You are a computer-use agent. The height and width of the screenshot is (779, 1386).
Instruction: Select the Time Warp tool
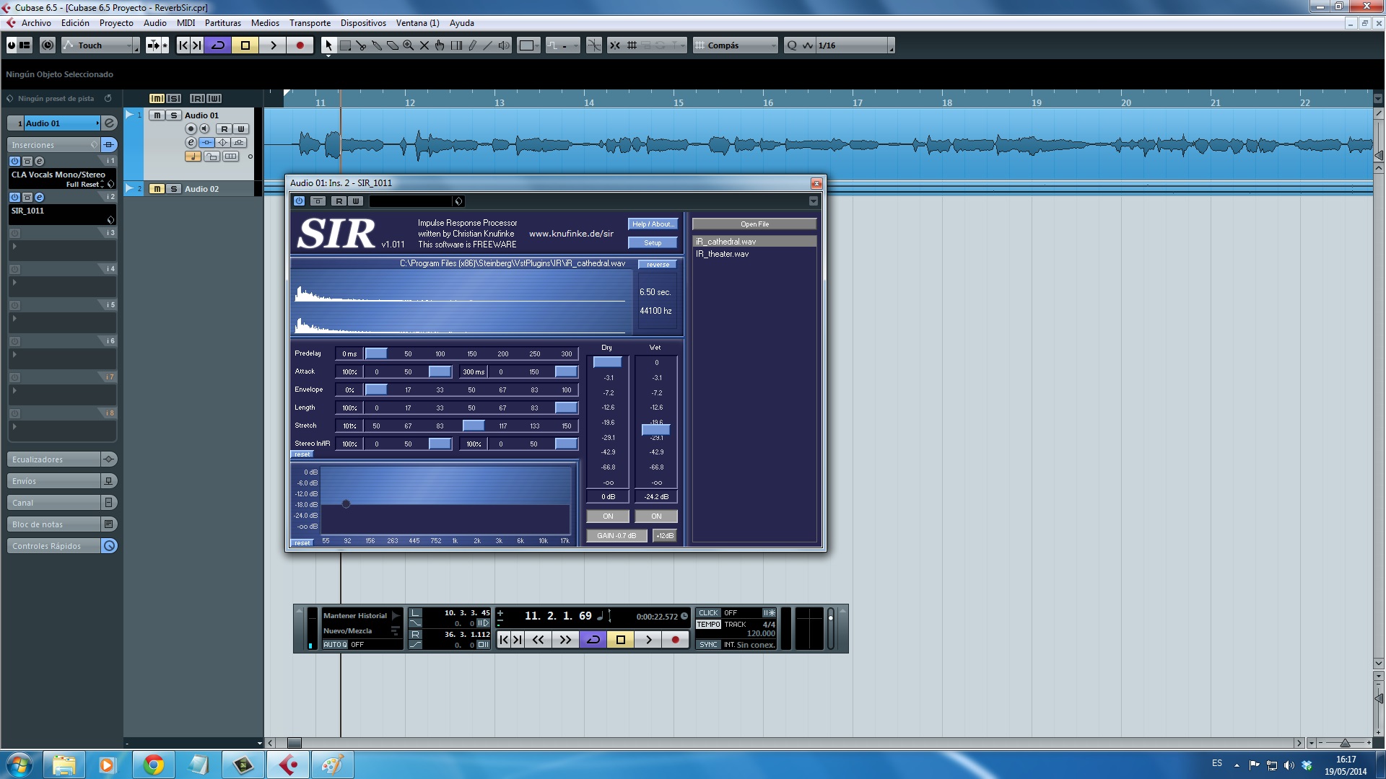456,45
